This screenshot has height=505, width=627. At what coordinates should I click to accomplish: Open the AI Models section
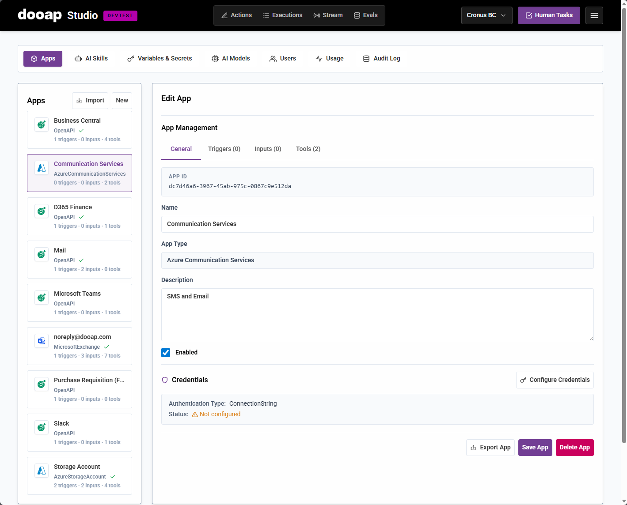(231, 59)
